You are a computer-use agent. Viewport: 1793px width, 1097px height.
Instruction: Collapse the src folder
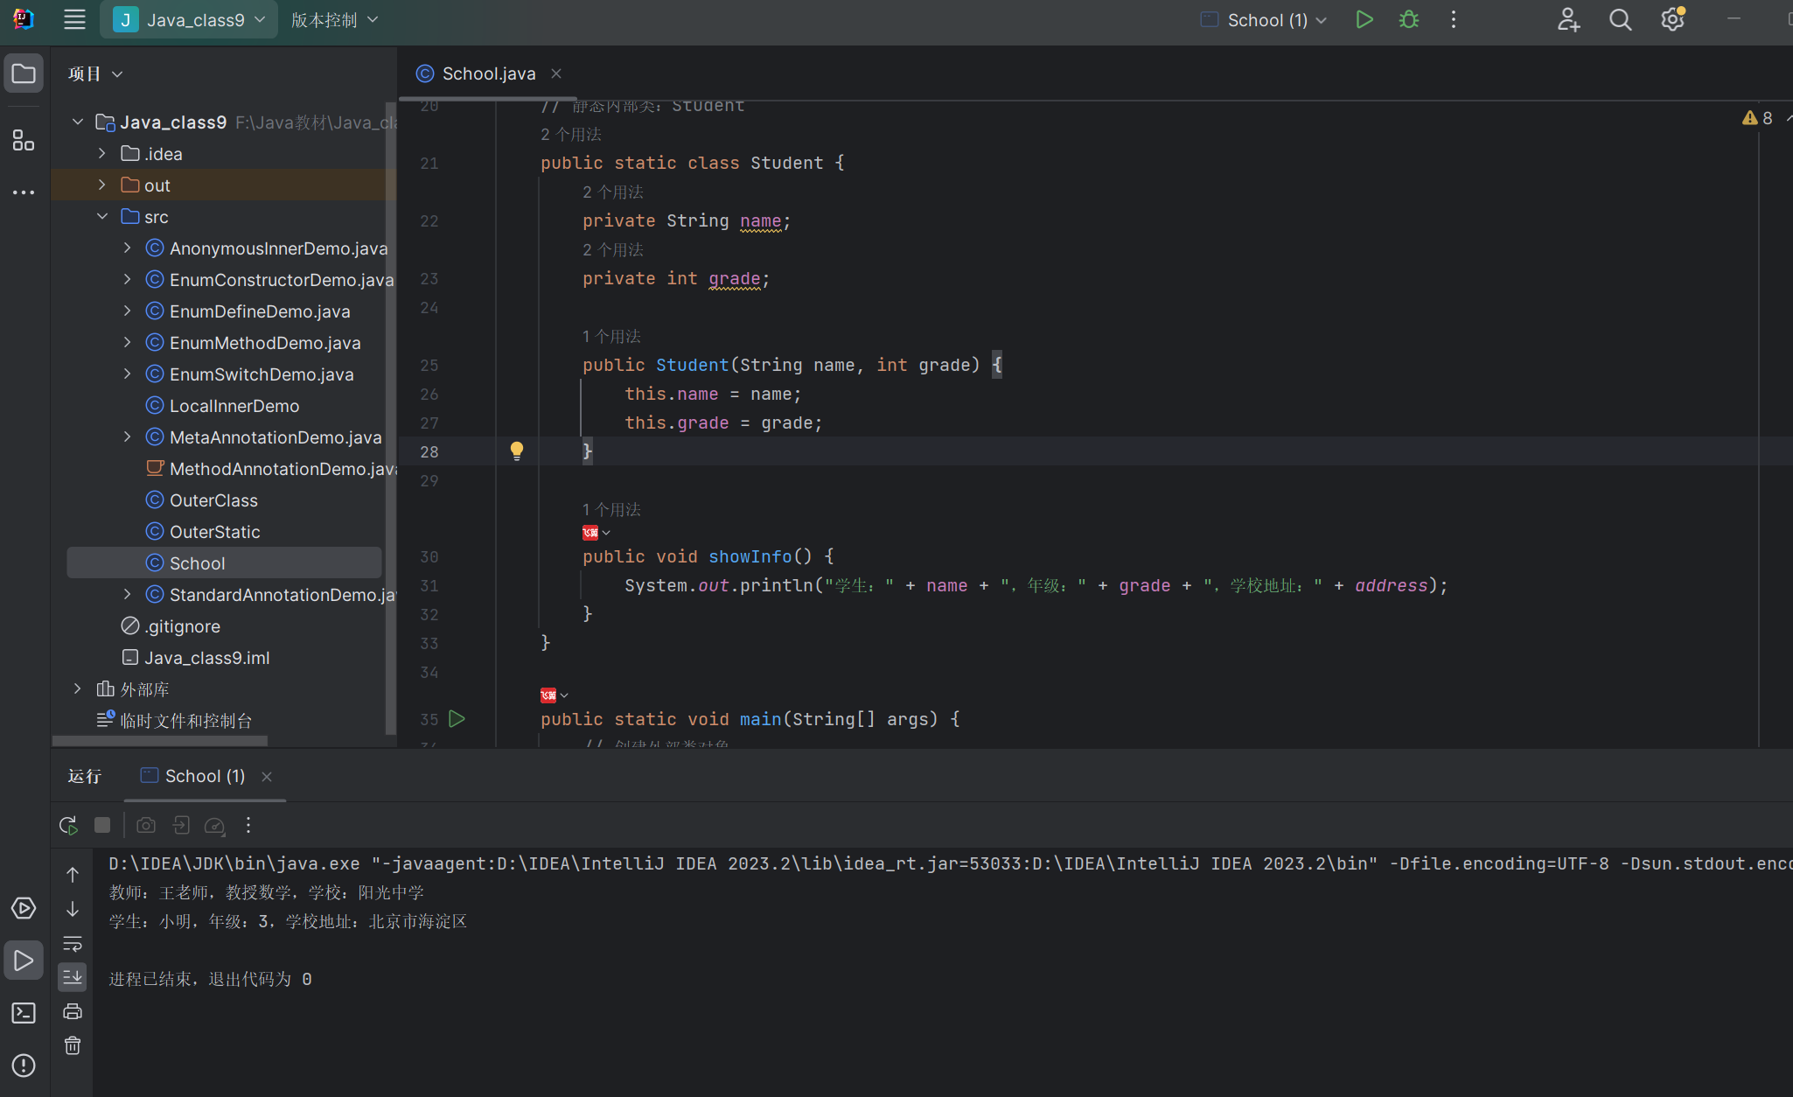coord(102,216)
